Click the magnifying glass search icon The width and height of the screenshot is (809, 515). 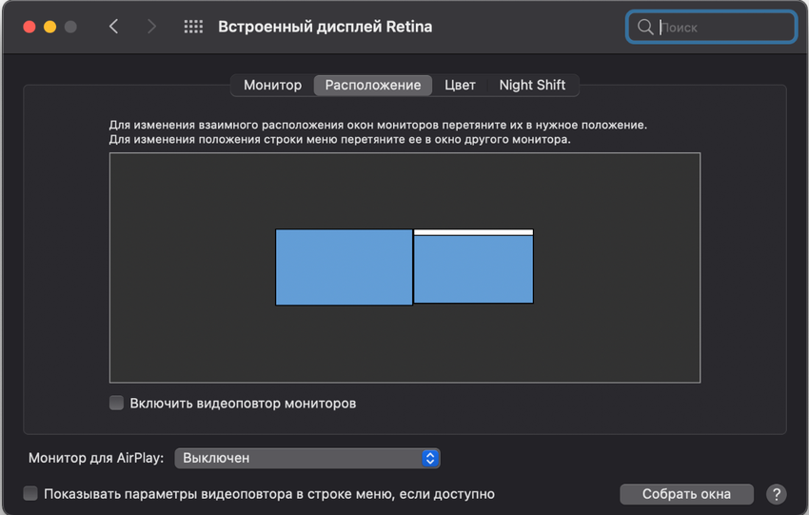pos(645,27)
